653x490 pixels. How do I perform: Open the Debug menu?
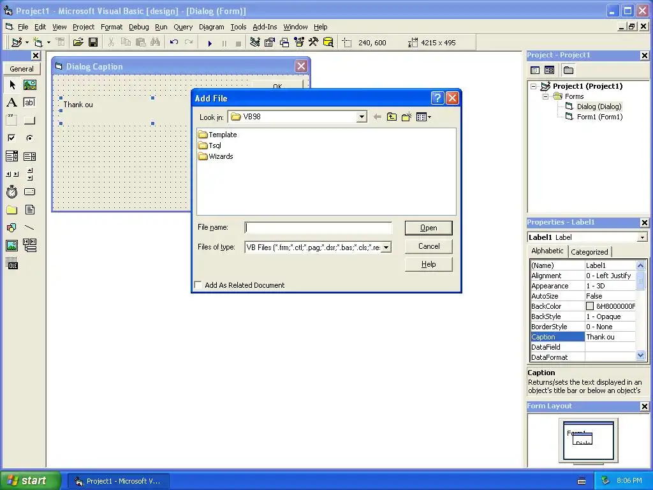(138, 27)
